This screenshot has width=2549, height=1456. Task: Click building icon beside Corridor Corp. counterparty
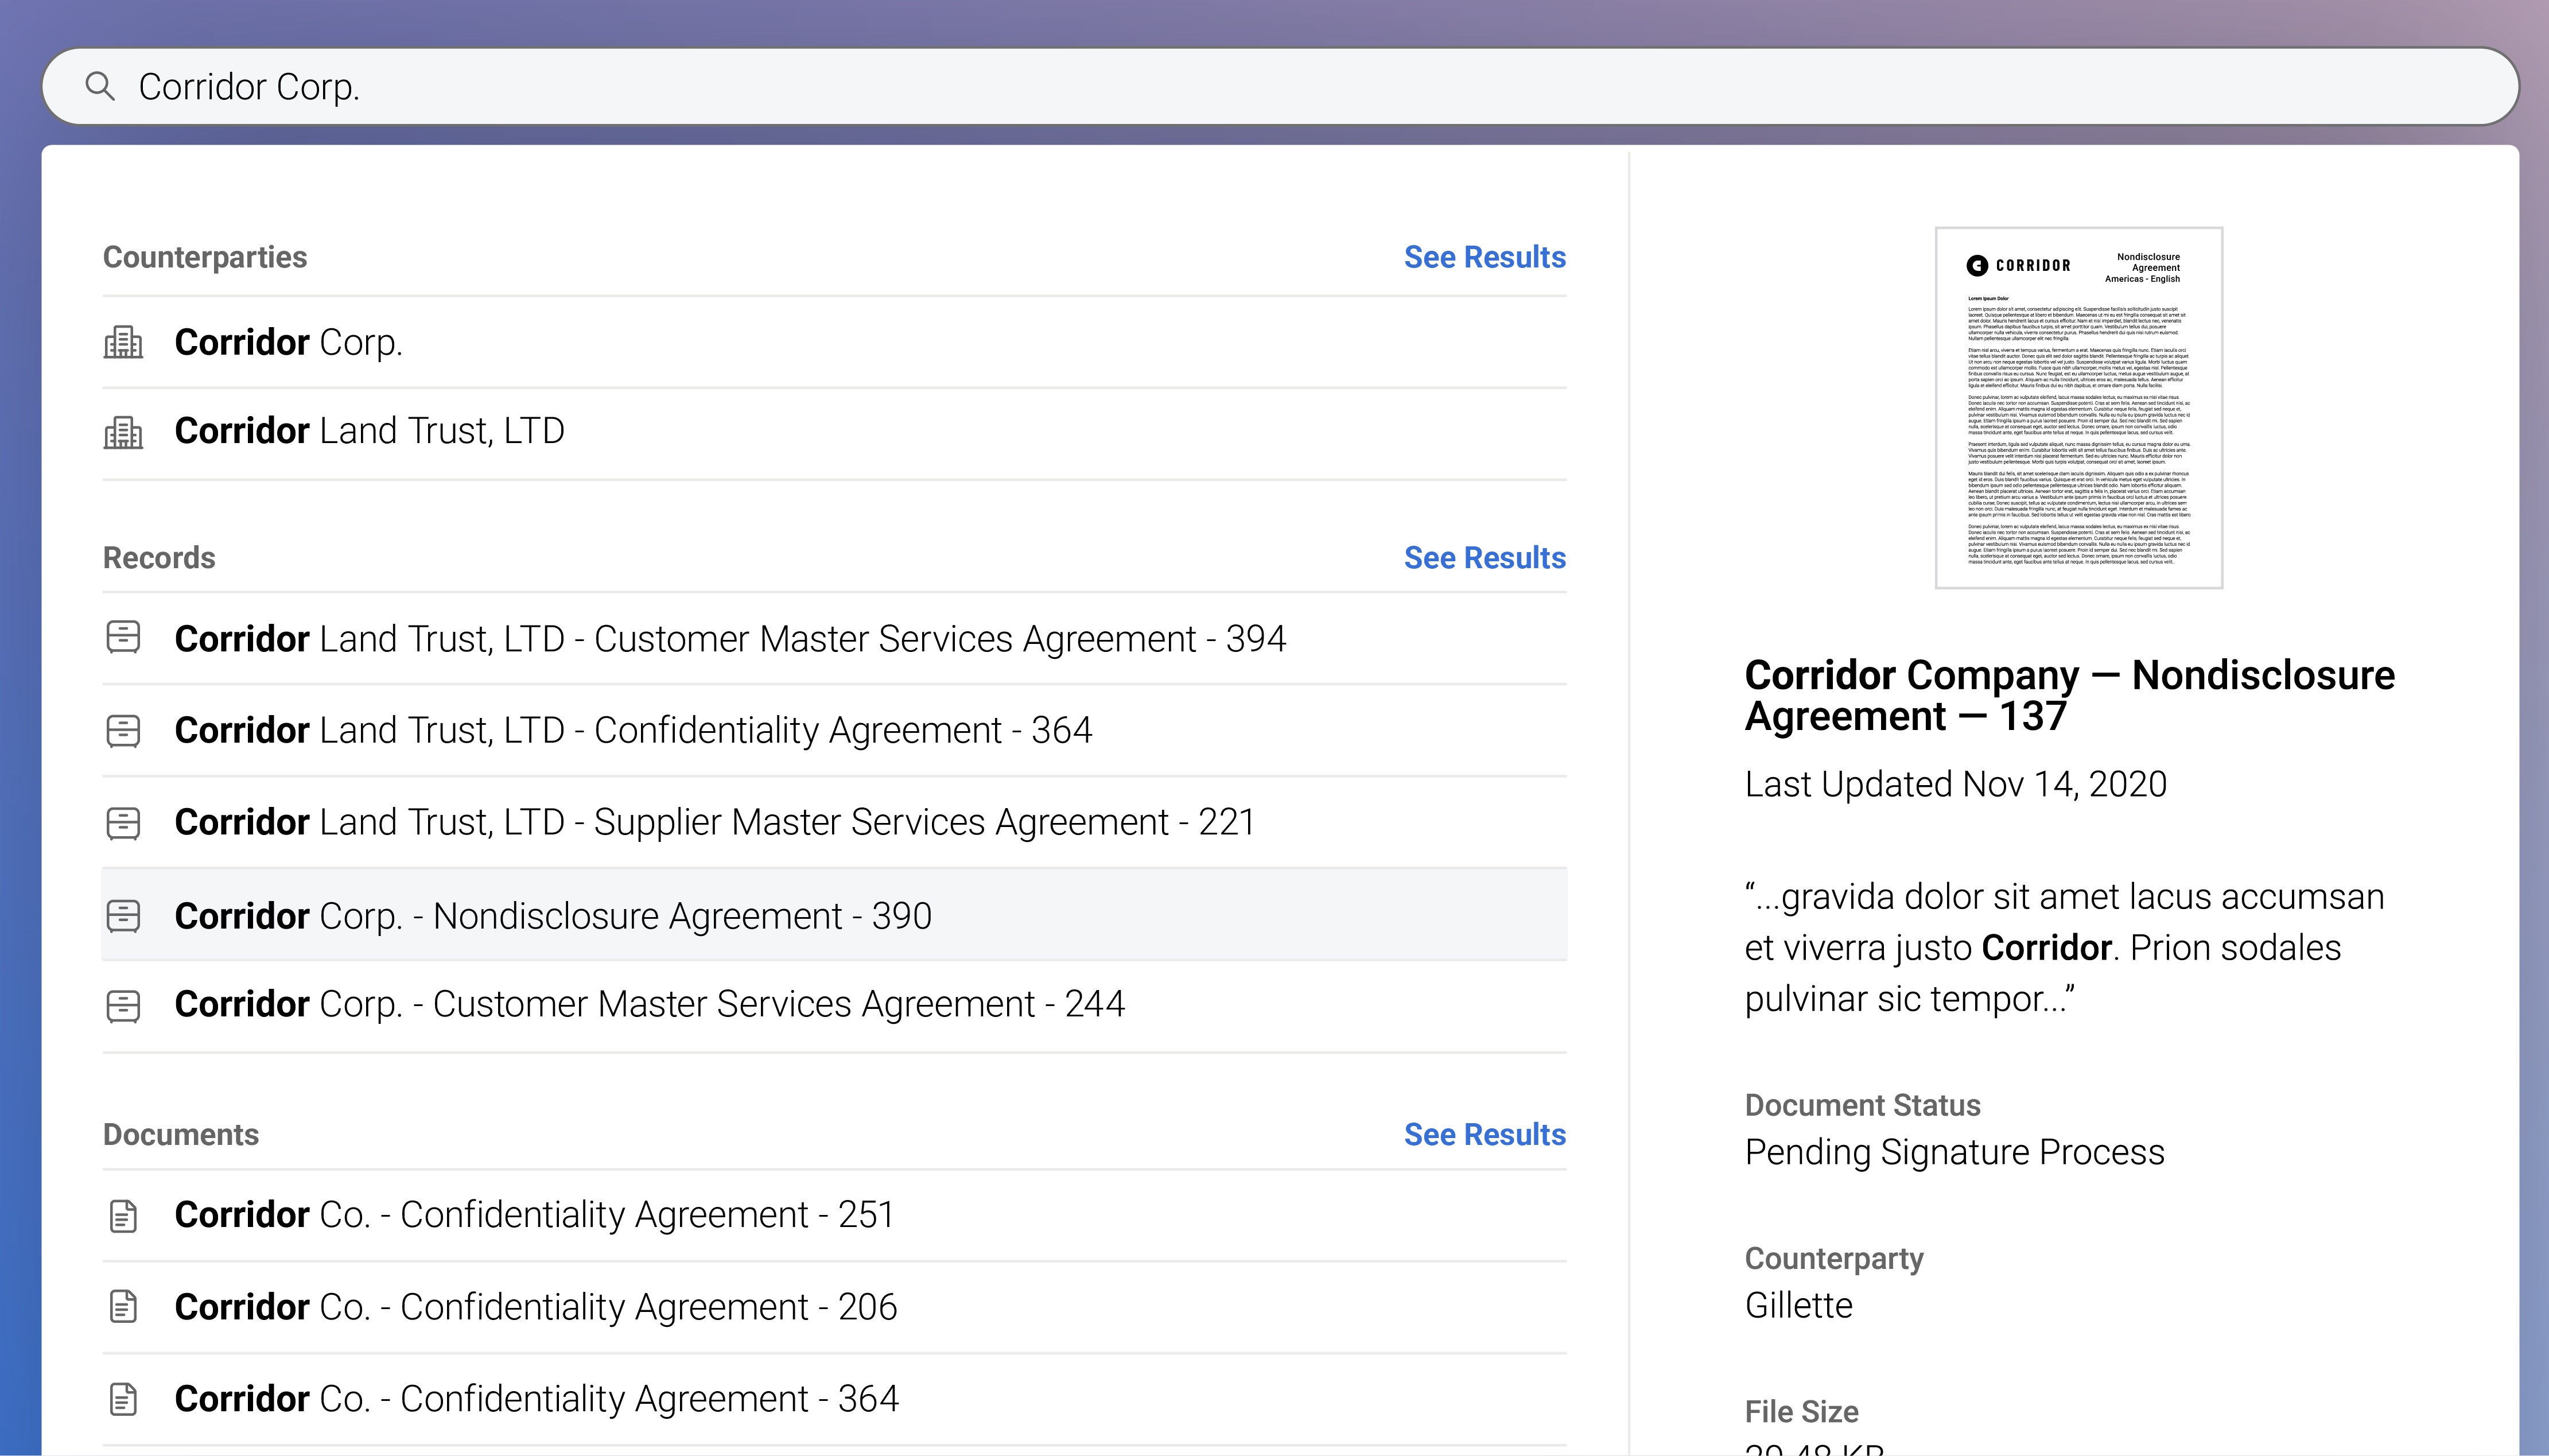123,343
